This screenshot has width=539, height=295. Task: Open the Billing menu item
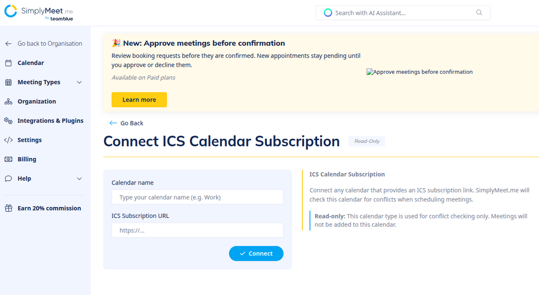click(27, 159)
